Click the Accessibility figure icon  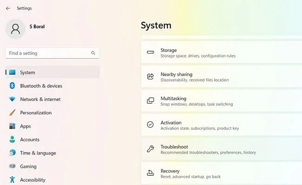tap(13, 179)
